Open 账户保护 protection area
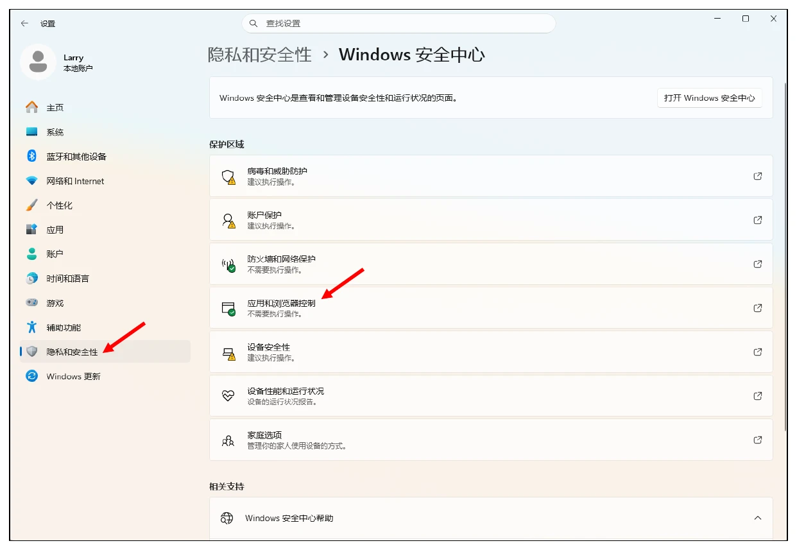Viewport: 797px width, 550px height. pos(491,220)
